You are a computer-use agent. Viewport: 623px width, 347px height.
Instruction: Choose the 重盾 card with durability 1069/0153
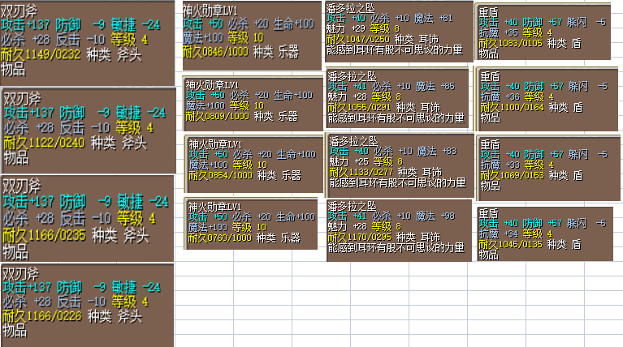(x=542, y=166)
